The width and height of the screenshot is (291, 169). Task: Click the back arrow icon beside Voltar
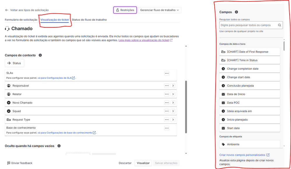[x=7, y=10]
